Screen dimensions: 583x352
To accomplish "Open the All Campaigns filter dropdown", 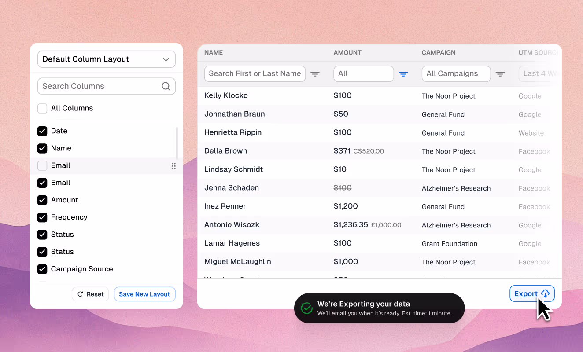I will coord(456,74).
